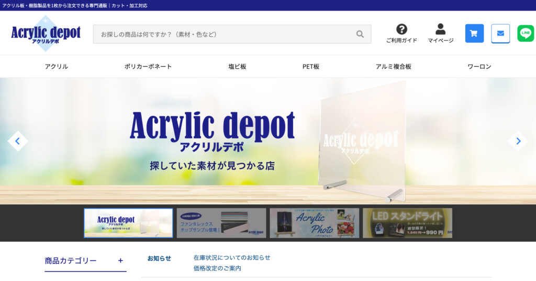The height and width of the screenshot is (281, 536).
Task: Click the main Acrylic depot hero banner
Action: (x=268, y=141)
